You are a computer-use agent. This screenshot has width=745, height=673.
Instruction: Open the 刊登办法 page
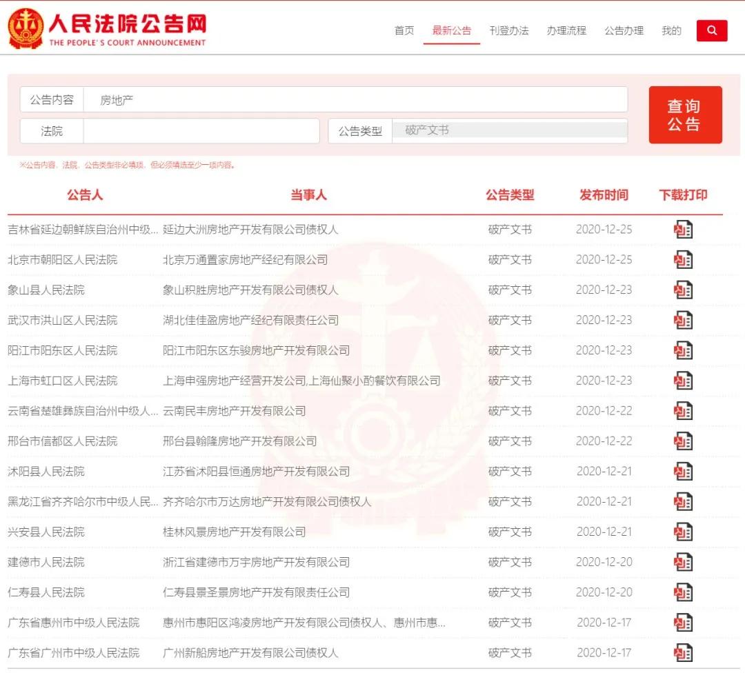[x=509, y=31]
